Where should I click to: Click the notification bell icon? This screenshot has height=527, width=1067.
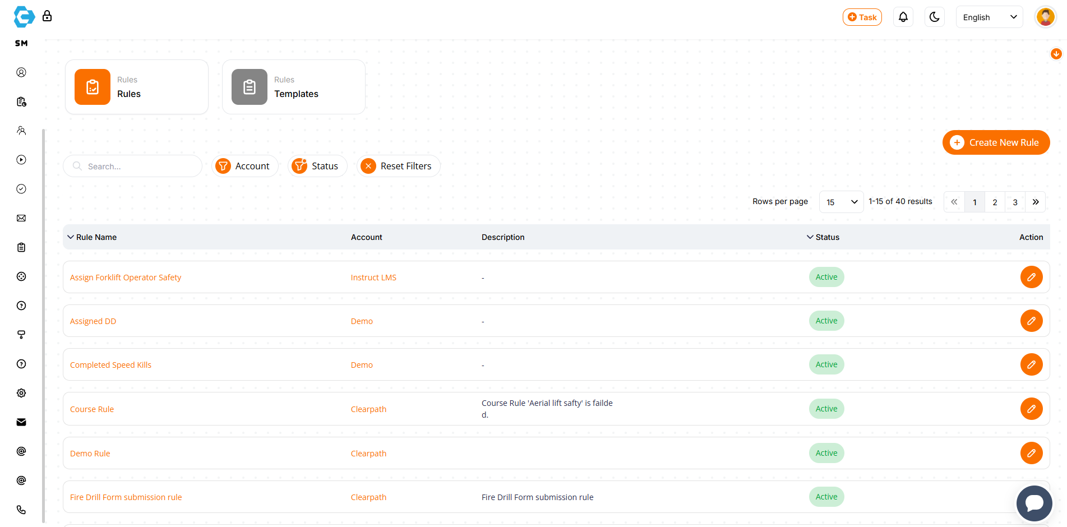pos(903,17)
